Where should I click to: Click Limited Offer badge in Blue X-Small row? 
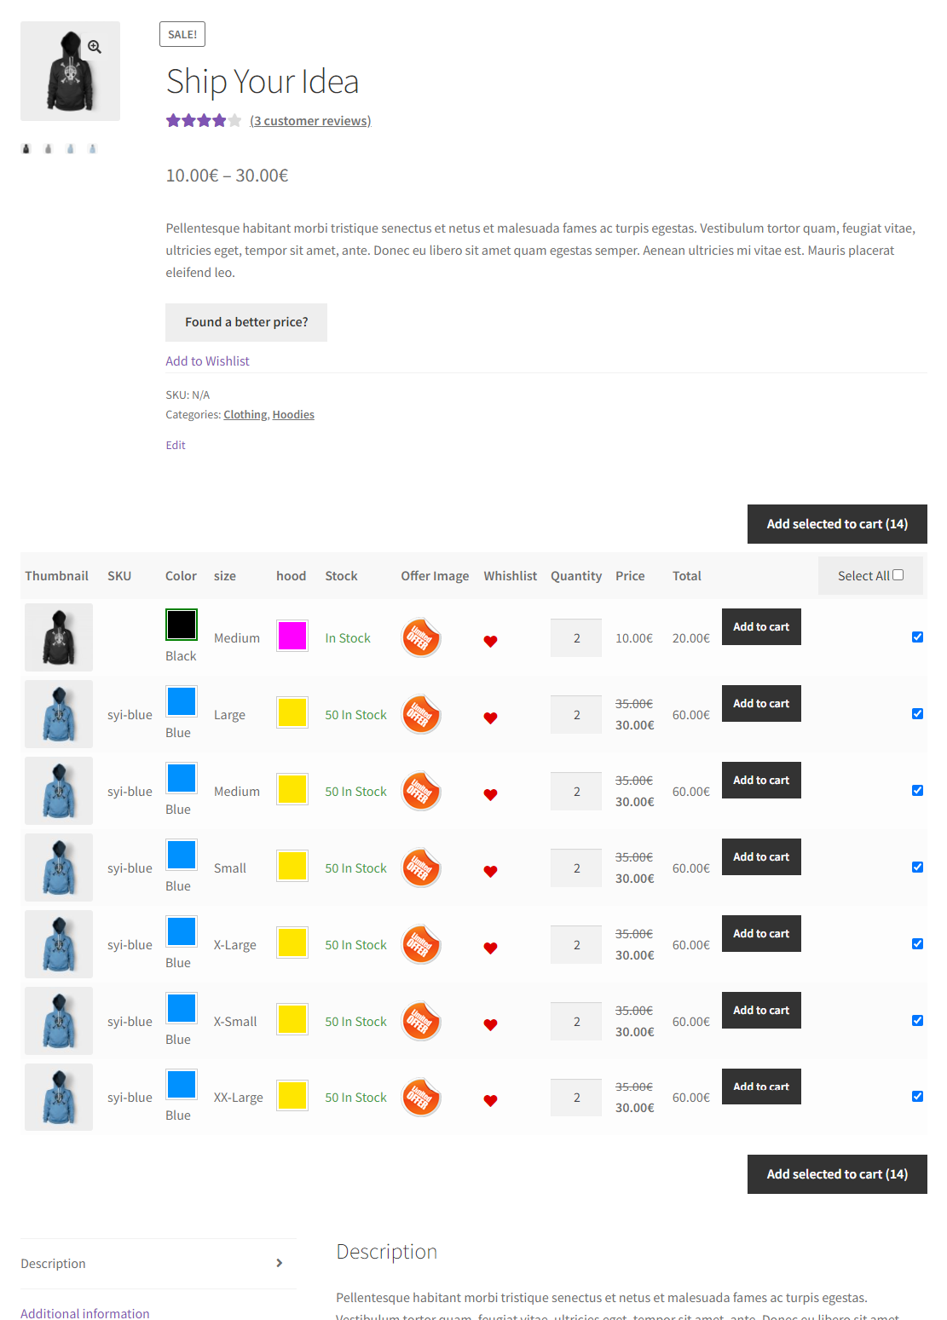[421, 1021]
